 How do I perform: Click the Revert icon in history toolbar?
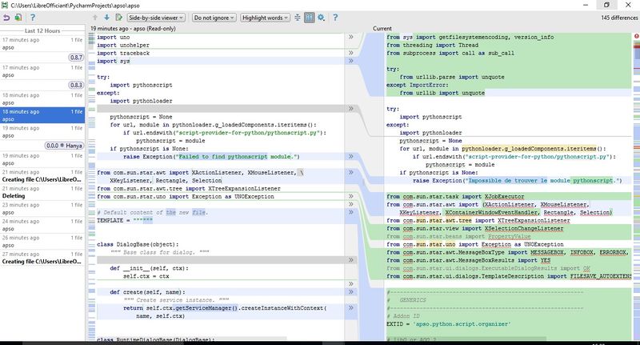pyautogui.click(x=6, y=18)
